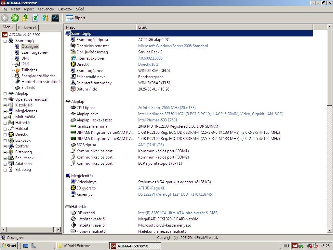The image size is (333, 250).
Task: Open the Riport menu
Action: point(29,9)
